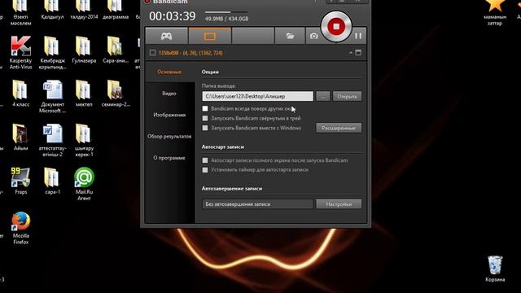Image resolution: width=521 pixels, height=293 pixels.
Task: Pause the Bandicam recording
Action: (x=358, y=36)
